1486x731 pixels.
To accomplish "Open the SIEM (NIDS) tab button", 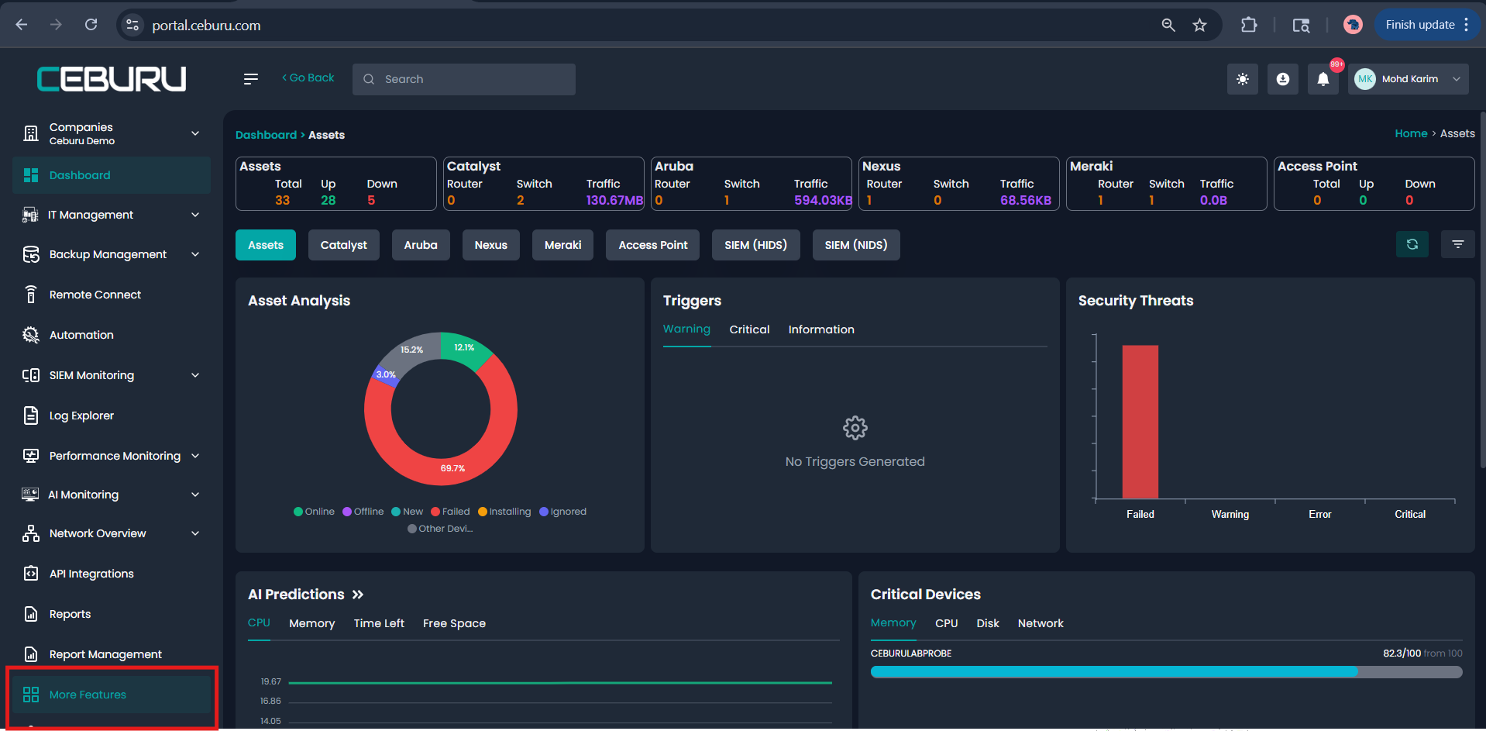I will tap(856, 245).
